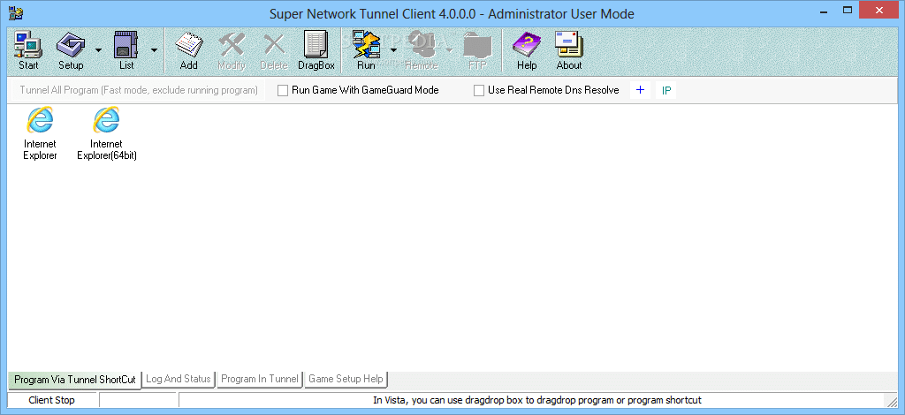Click the blue plus button
The image size is (905, 415).
pyautogui.click(x=640, y=90)
